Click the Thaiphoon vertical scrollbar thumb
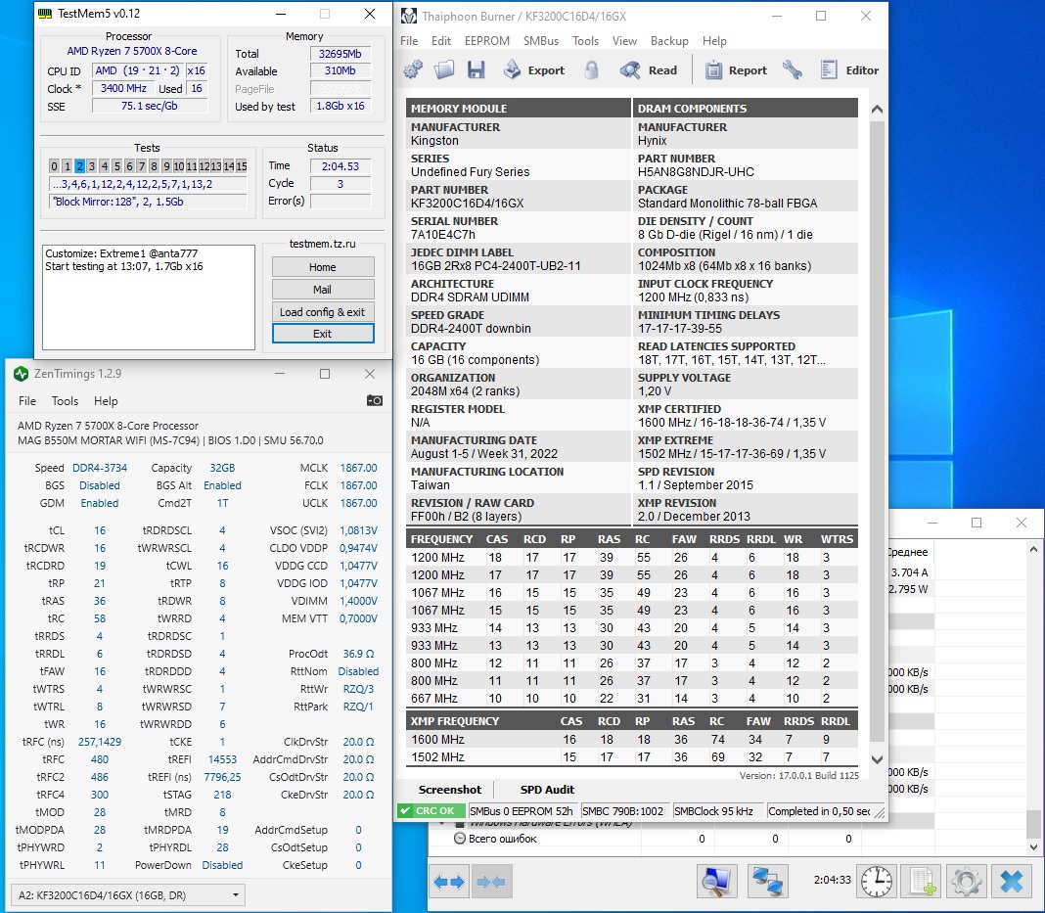 [x=877, y=430]
